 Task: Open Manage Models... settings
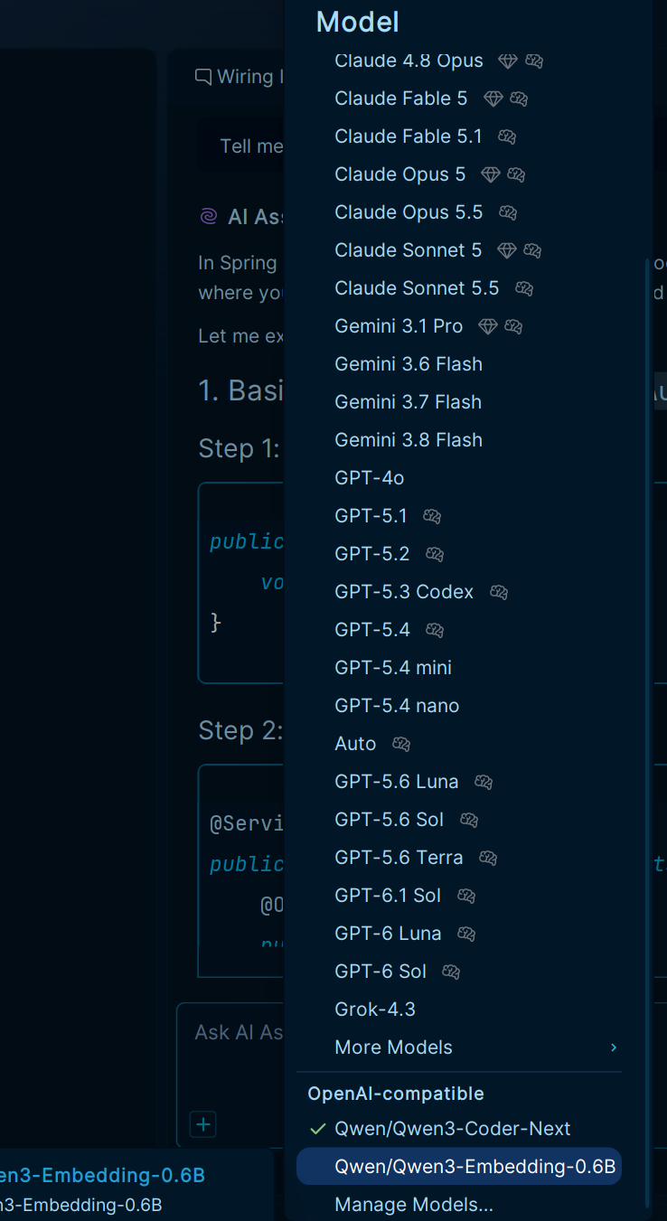tap(459, 1205)
